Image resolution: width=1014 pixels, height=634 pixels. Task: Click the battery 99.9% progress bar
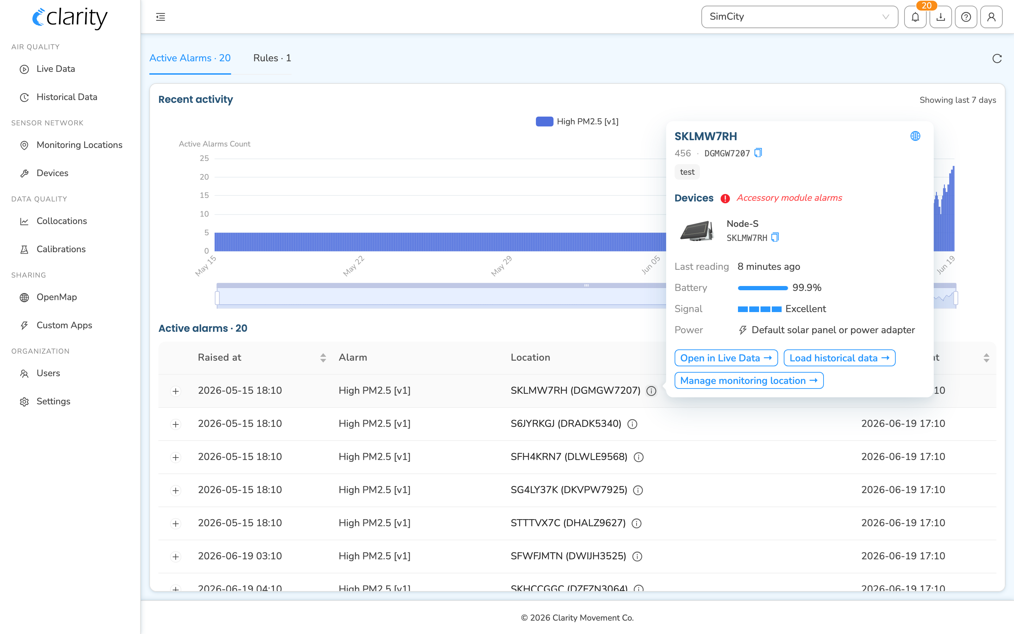(x=763, y=288)
